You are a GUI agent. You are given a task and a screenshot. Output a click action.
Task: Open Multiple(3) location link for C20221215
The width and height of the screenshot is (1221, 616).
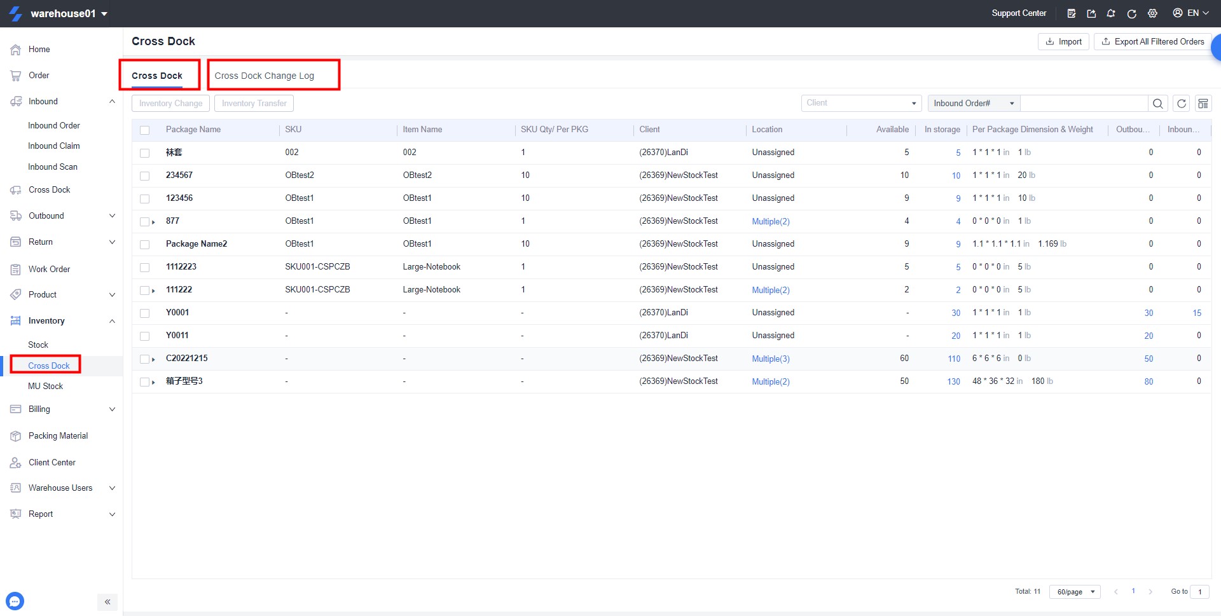tap(770, 359)
